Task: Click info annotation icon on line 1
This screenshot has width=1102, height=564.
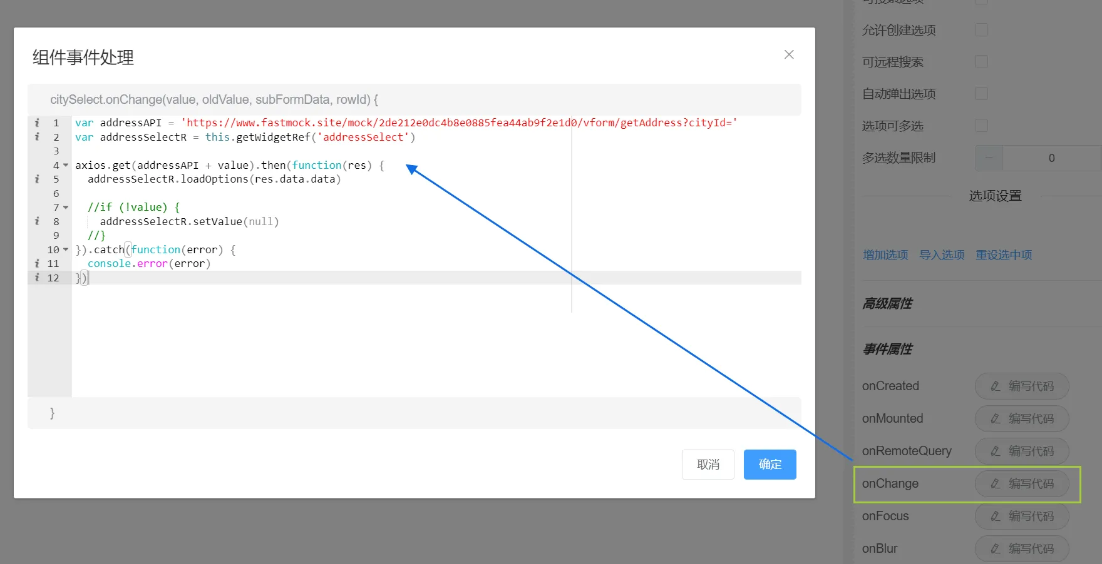Action: tap(37, 123)
